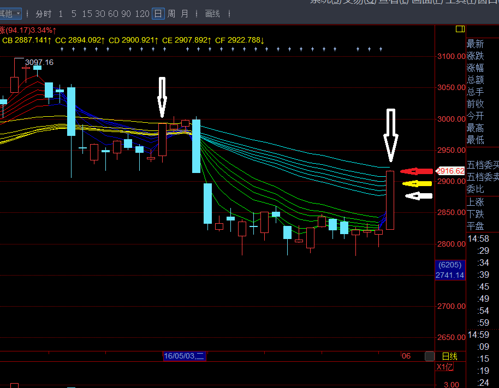Expand the 五档委卖 order book row
The width and height of the screenshot is (499, 388).
[x=483, y=177]
